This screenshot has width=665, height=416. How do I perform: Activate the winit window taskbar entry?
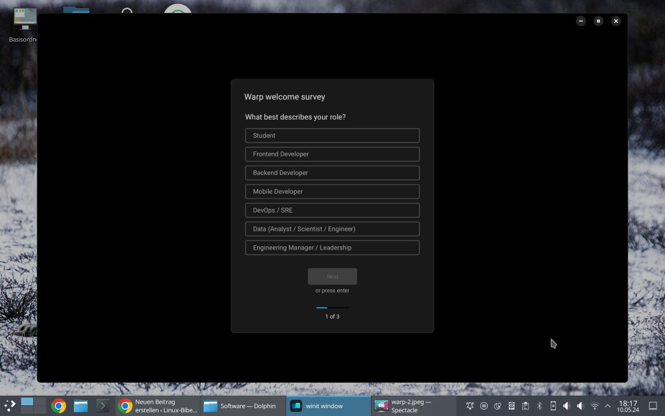click(328, 406)
